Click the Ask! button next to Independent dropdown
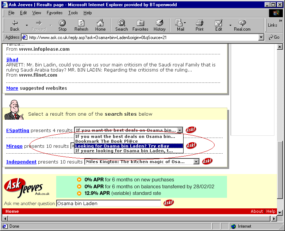Viewport: 285px width, 231px height. point(207,161)
